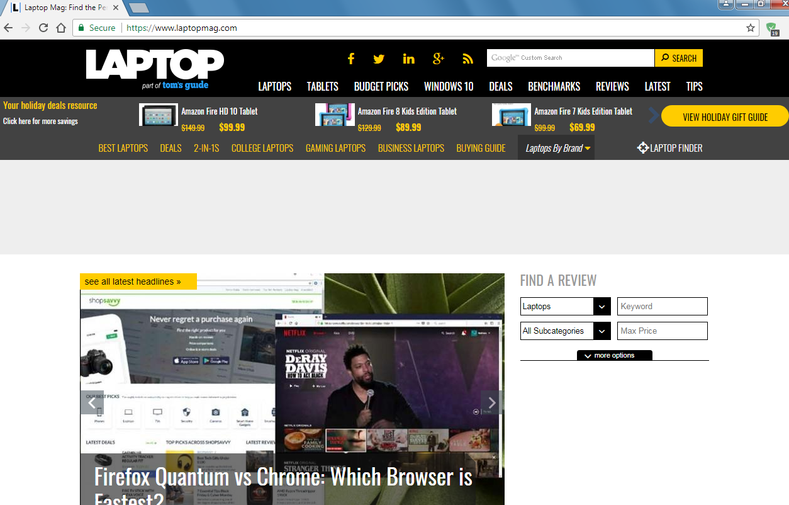Open Laptop Mag Facebook page icon

pos(351,59)
